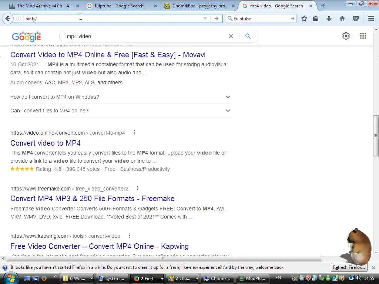Image resolution: width=379 pixels, height=284 pixels.
Task: Open the Firefox hamburger menu
Action: point(371,18)
